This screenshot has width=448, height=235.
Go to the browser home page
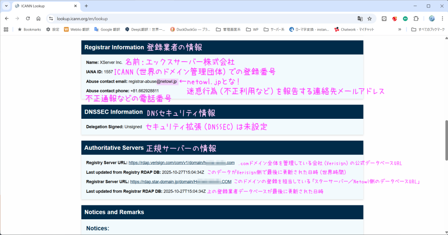point(38,19)
